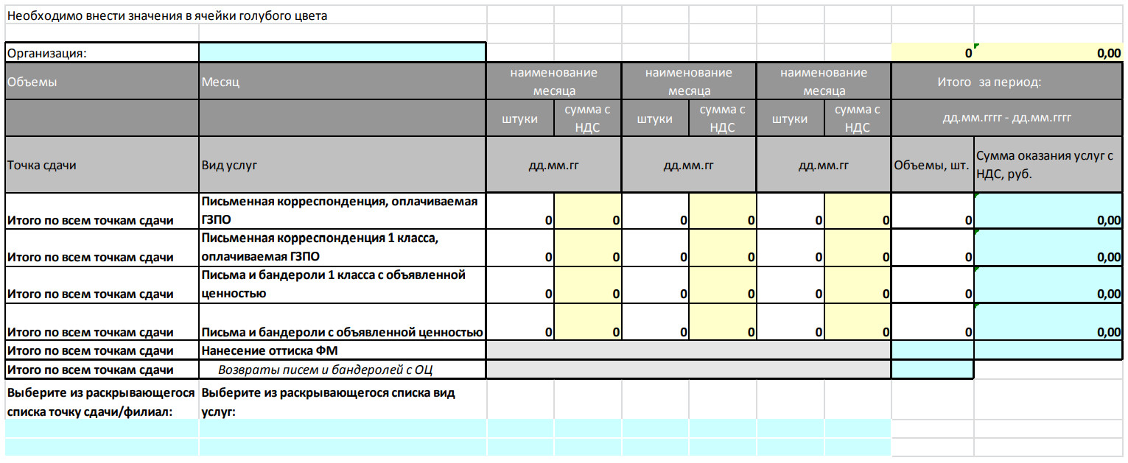The image size is (1128, 463).
Task: Click the Вид услуг header cell
Action: tap(342, 165)
